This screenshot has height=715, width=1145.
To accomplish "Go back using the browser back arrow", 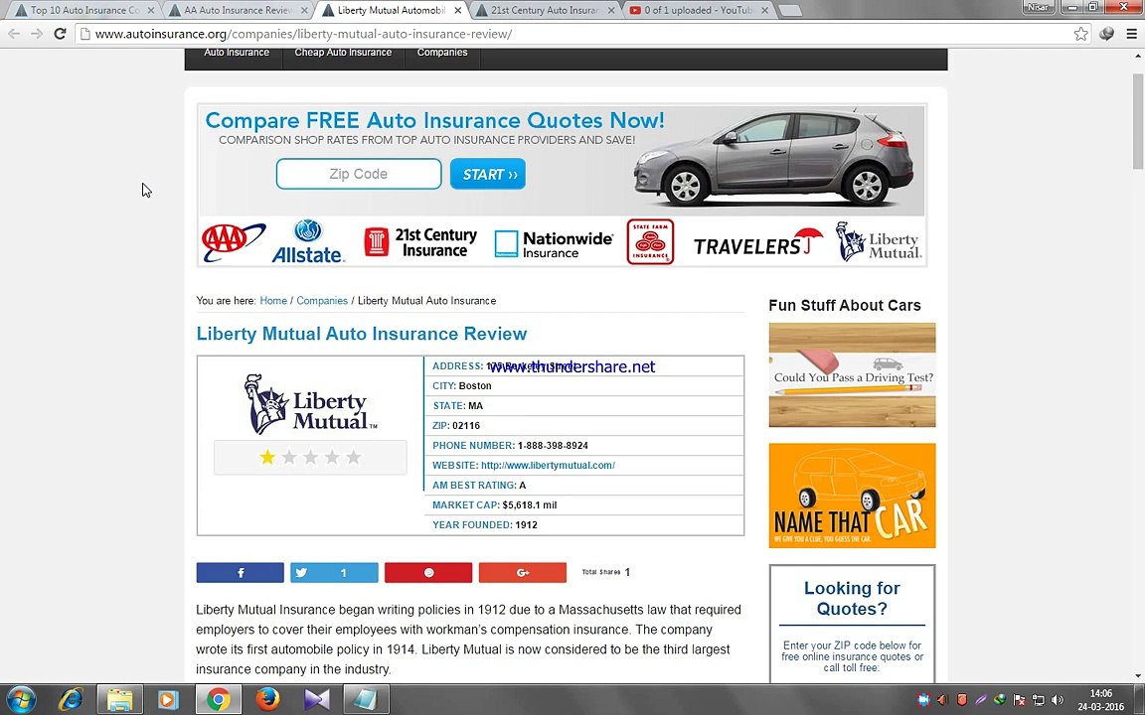I will pyautogui.click(x=15, y=34).
